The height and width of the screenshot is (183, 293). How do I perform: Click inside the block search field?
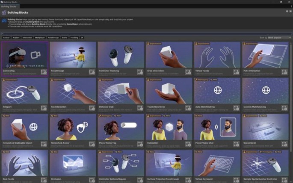[x=145, y=33]
